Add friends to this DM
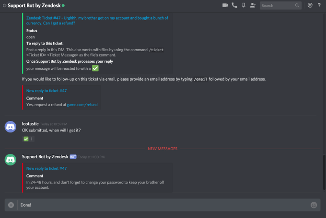Image resolution: width=326 pixels, height=218 pixels. coord(253,5)
